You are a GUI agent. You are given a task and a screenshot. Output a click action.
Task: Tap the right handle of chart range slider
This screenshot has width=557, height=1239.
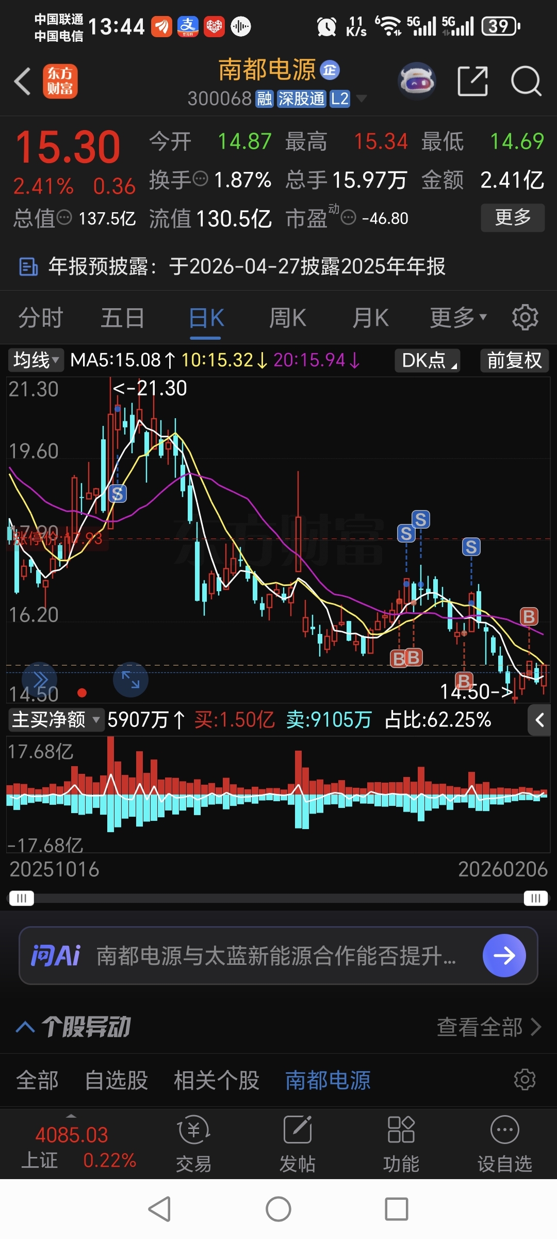pyautogui.click(x=536, y=898)
